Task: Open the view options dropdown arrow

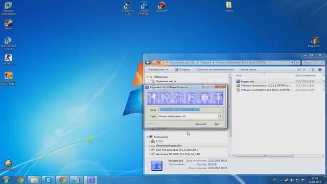Action: click(304, 70)
